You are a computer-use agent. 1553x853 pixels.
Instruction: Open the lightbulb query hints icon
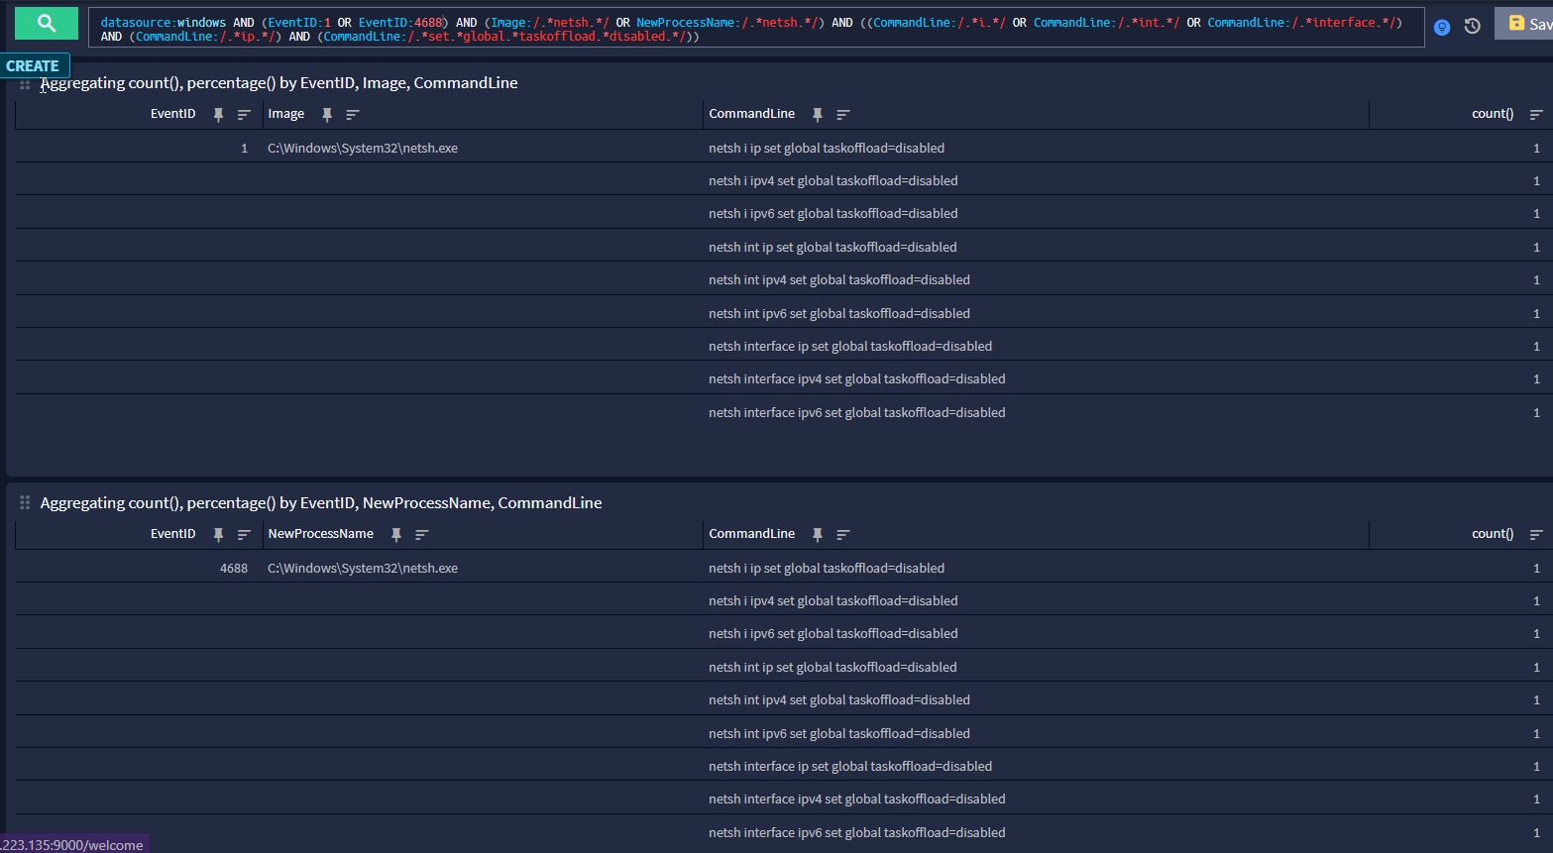(x=1442, y=27)
